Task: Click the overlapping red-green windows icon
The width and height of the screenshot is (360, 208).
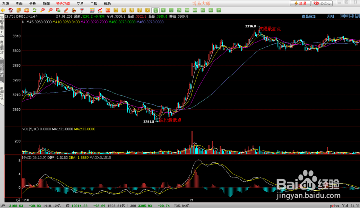Action: (x=58, y=10)
